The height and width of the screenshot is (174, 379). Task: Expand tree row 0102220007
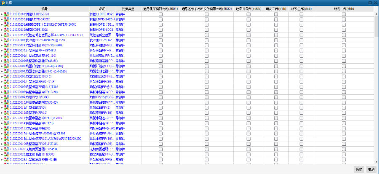(2, 87)
